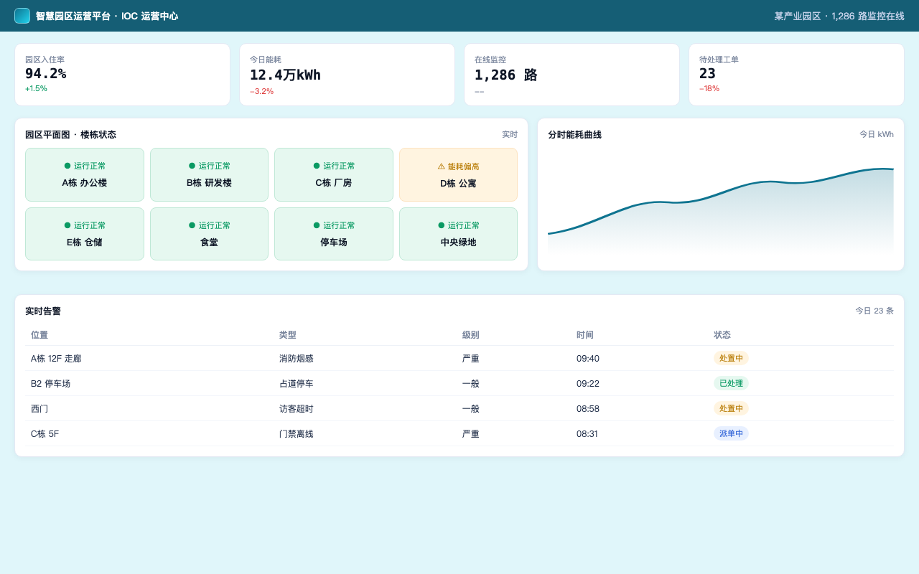This screenshot has width=919, height=574.
Task: Open the B栋 研发楼 building card
Action: click(209, 174)
